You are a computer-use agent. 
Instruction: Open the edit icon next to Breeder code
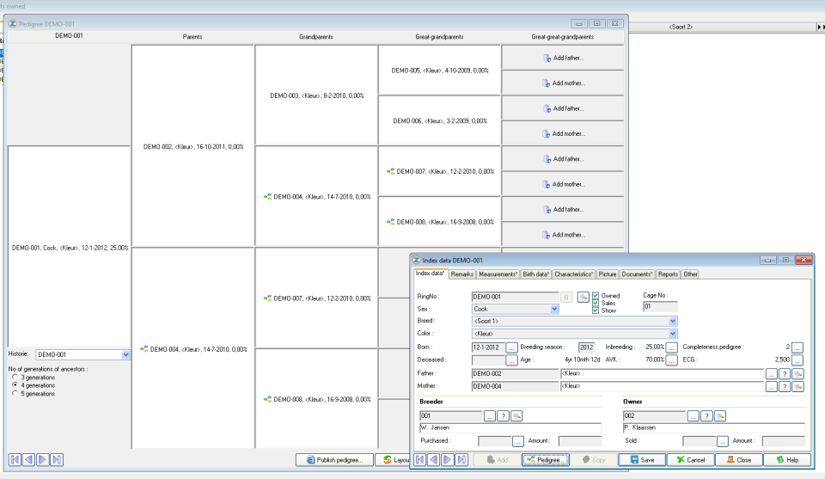click(x=516, y=416)
